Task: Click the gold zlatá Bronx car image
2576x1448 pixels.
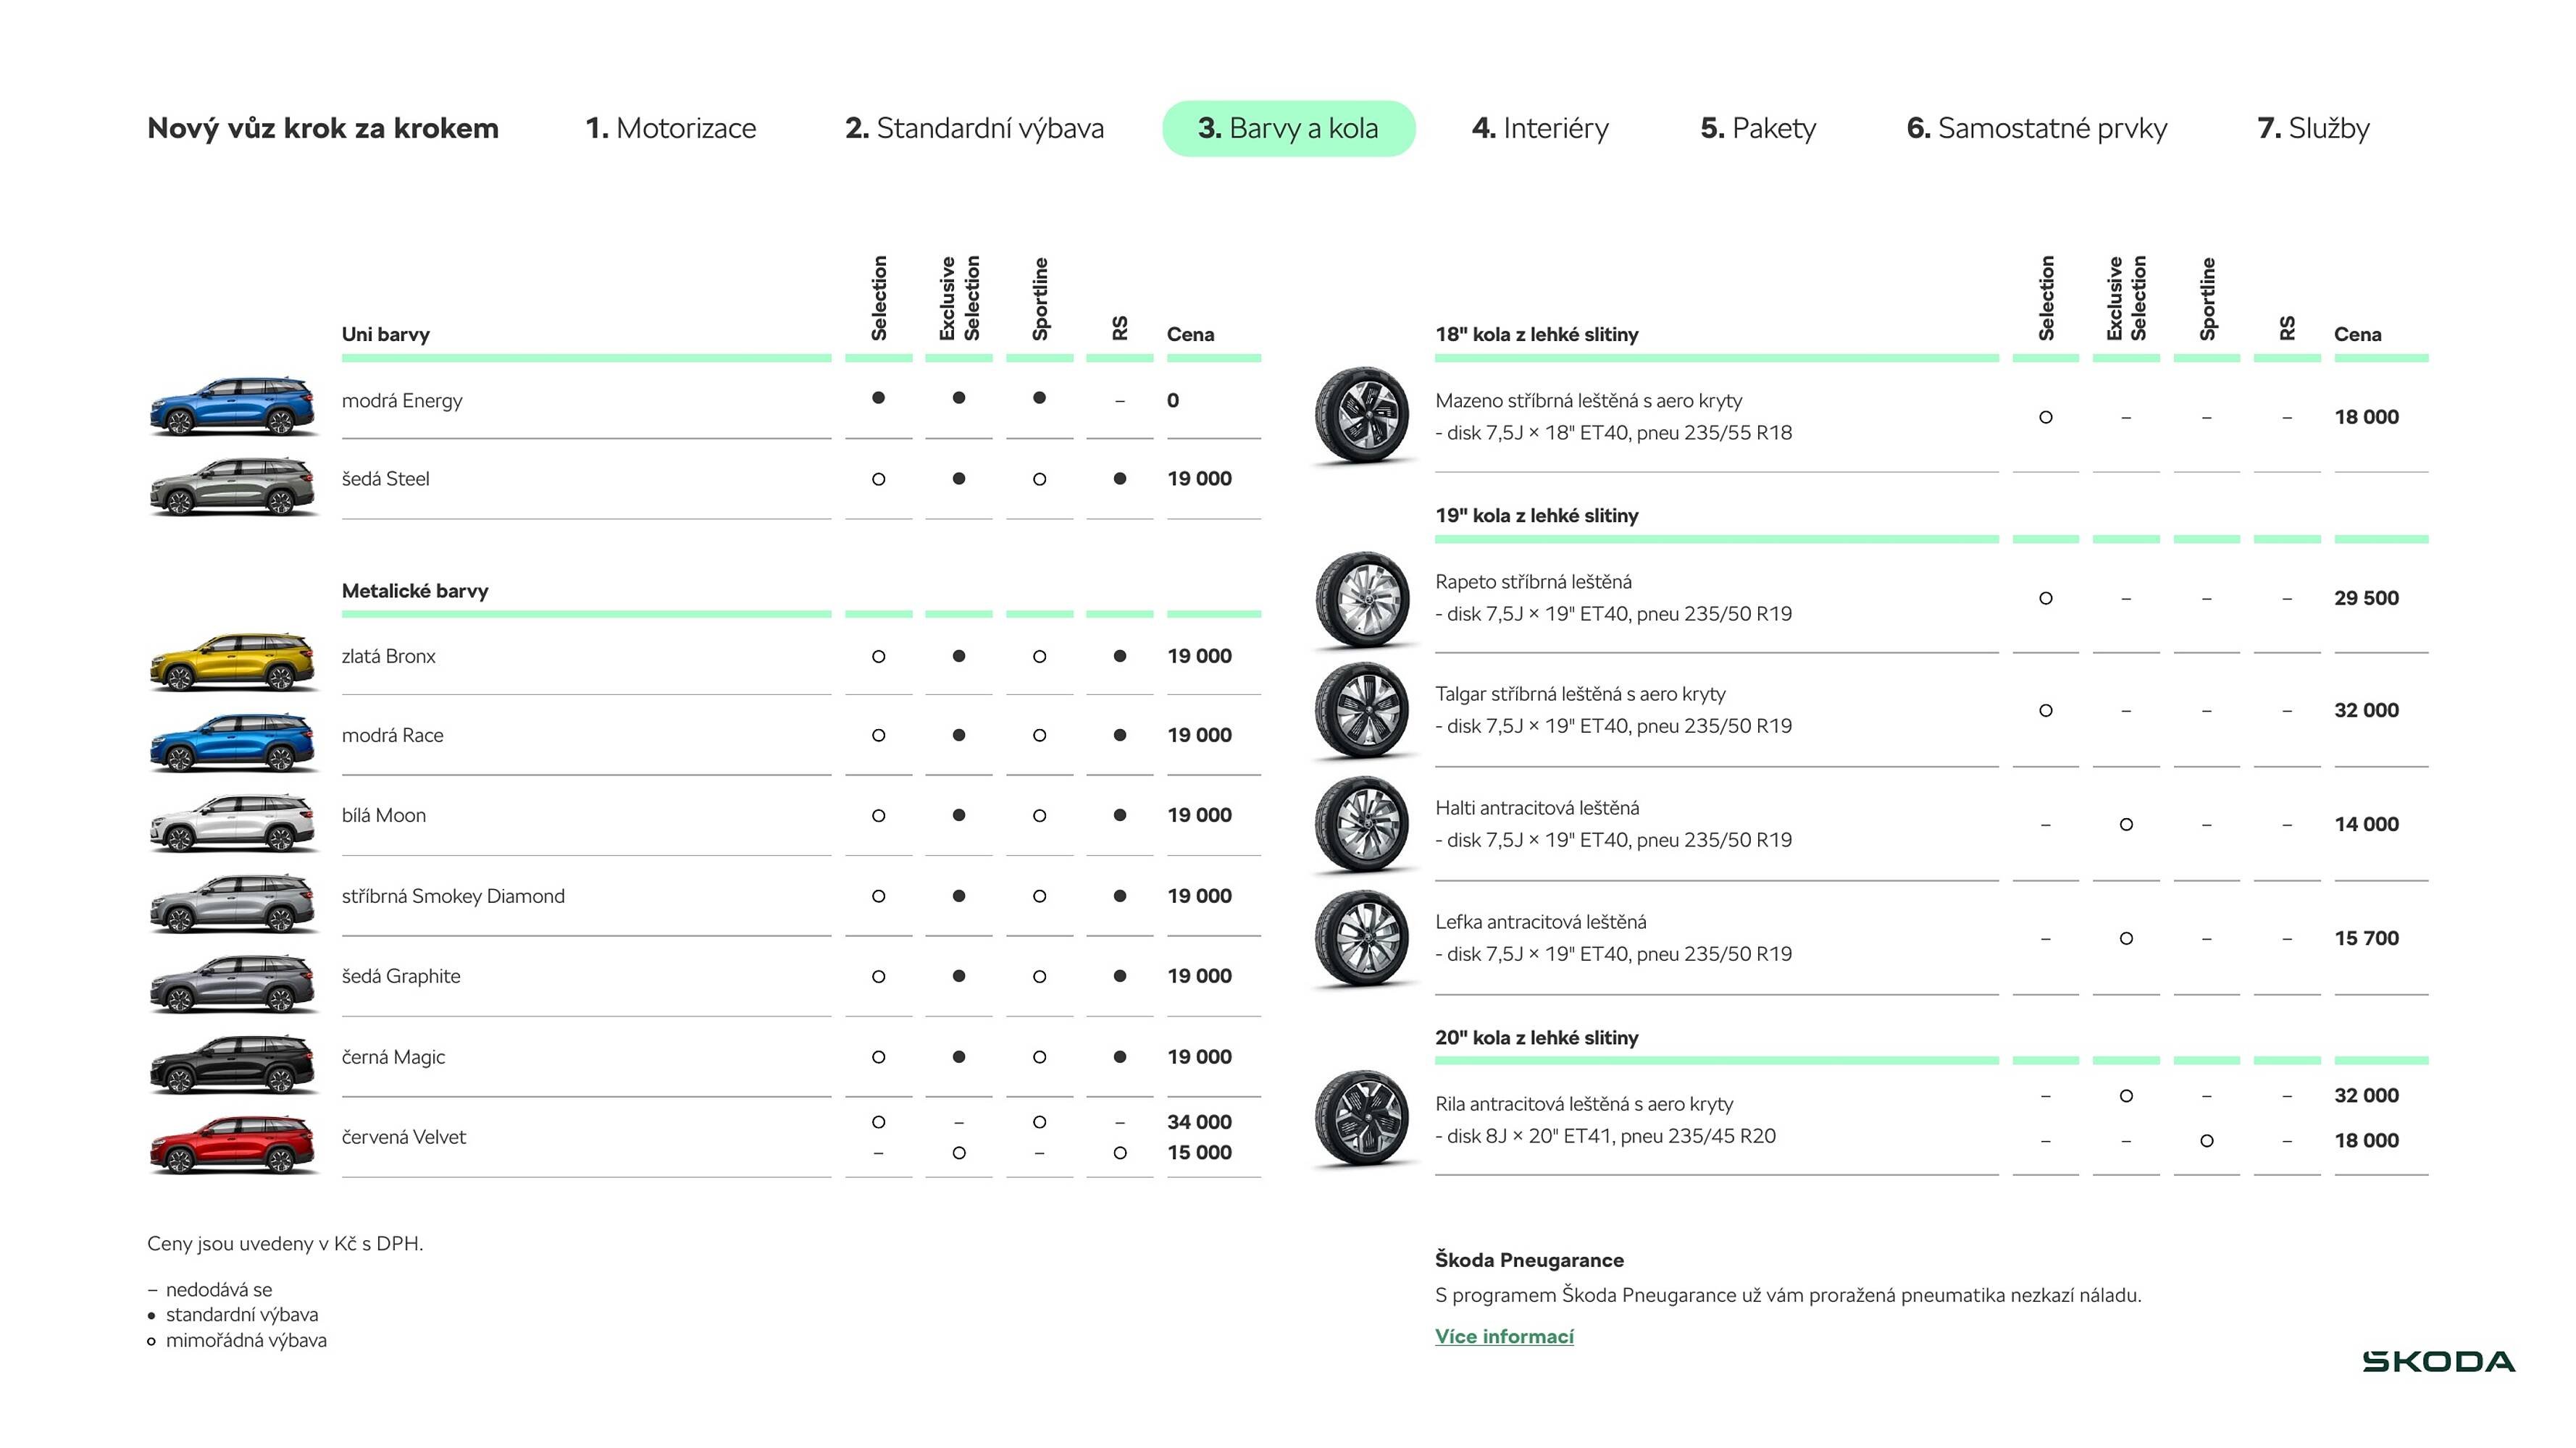Action: (233, 662)
